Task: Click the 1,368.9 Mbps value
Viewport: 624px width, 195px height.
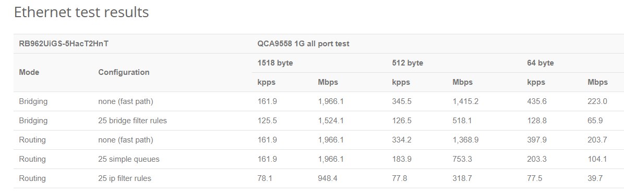Action: click(x=465, y=140)
